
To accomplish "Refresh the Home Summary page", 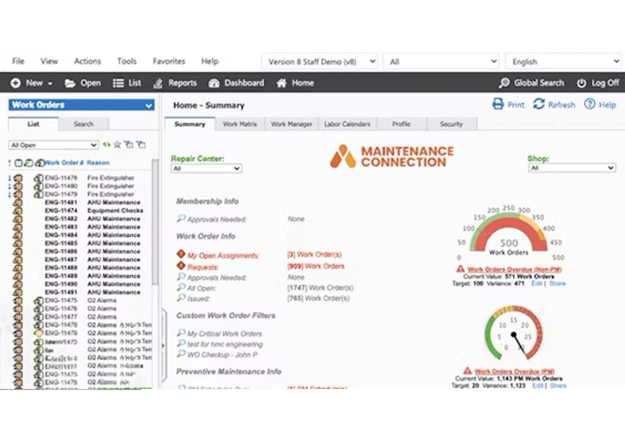I will (553, 105).
